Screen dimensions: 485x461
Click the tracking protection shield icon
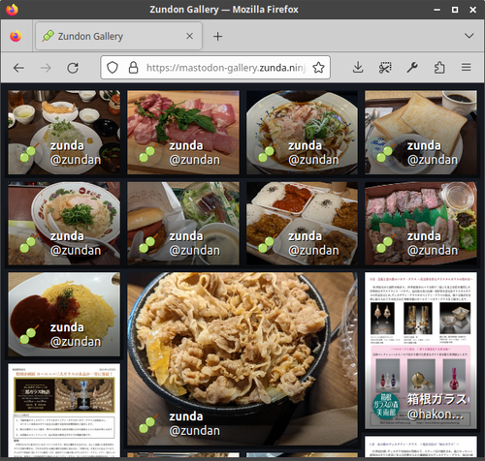pyautogui.click(x=113, y=68)
